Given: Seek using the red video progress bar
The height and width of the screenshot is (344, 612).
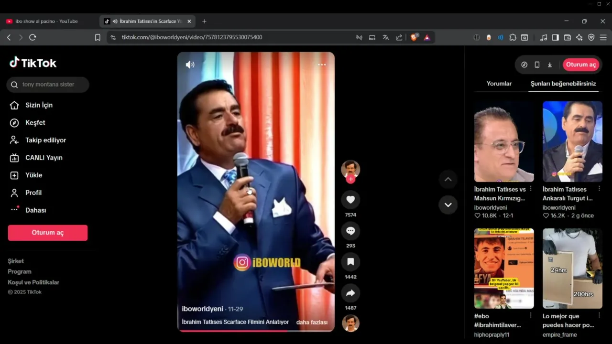Looking at the screenshot, I should pos(256,331).
